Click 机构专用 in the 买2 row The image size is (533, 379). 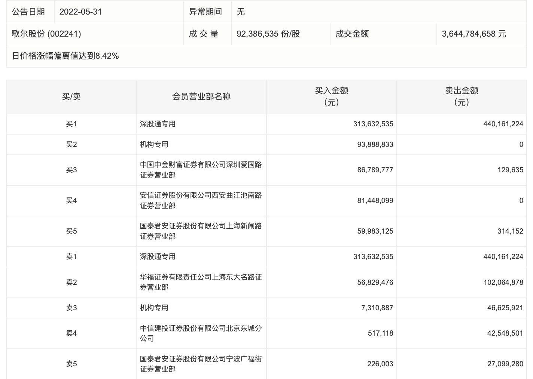click(154, 144)
